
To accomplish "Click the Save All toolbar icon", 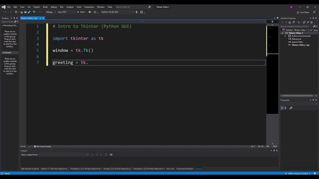I will 29,12.
